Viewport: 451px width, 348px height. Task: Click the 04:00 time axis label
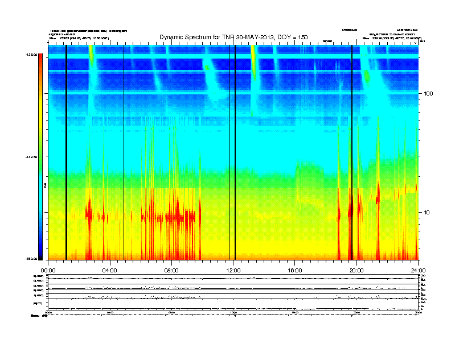[x=110, y=271]
